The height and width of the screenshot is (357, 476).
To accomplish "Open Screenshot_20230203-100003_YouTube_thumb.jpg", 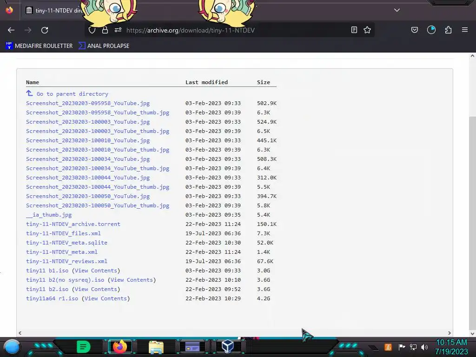I will (x=98, y=131).
